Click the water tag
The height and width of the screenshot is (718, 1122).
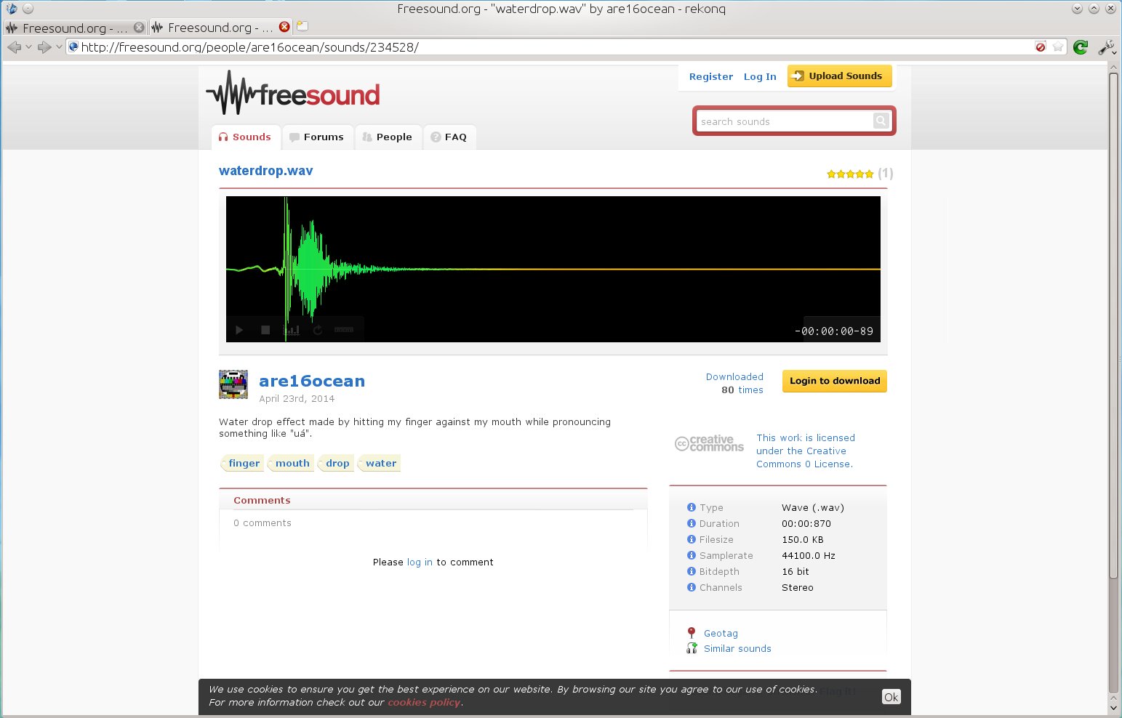(x=380, y=463)
